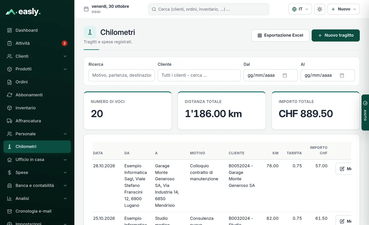The width and height of the screenshot is (369, 225).
Task: Click the Dal date field
Action: (x=271, y=75)
